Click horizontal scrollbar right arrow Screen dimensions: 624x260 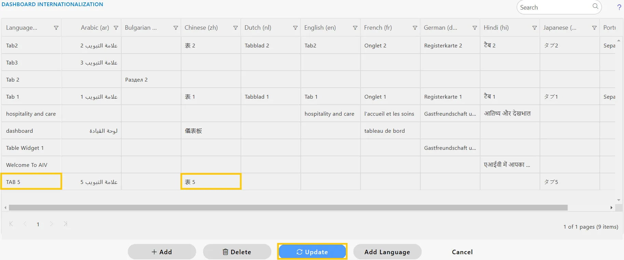611,208
